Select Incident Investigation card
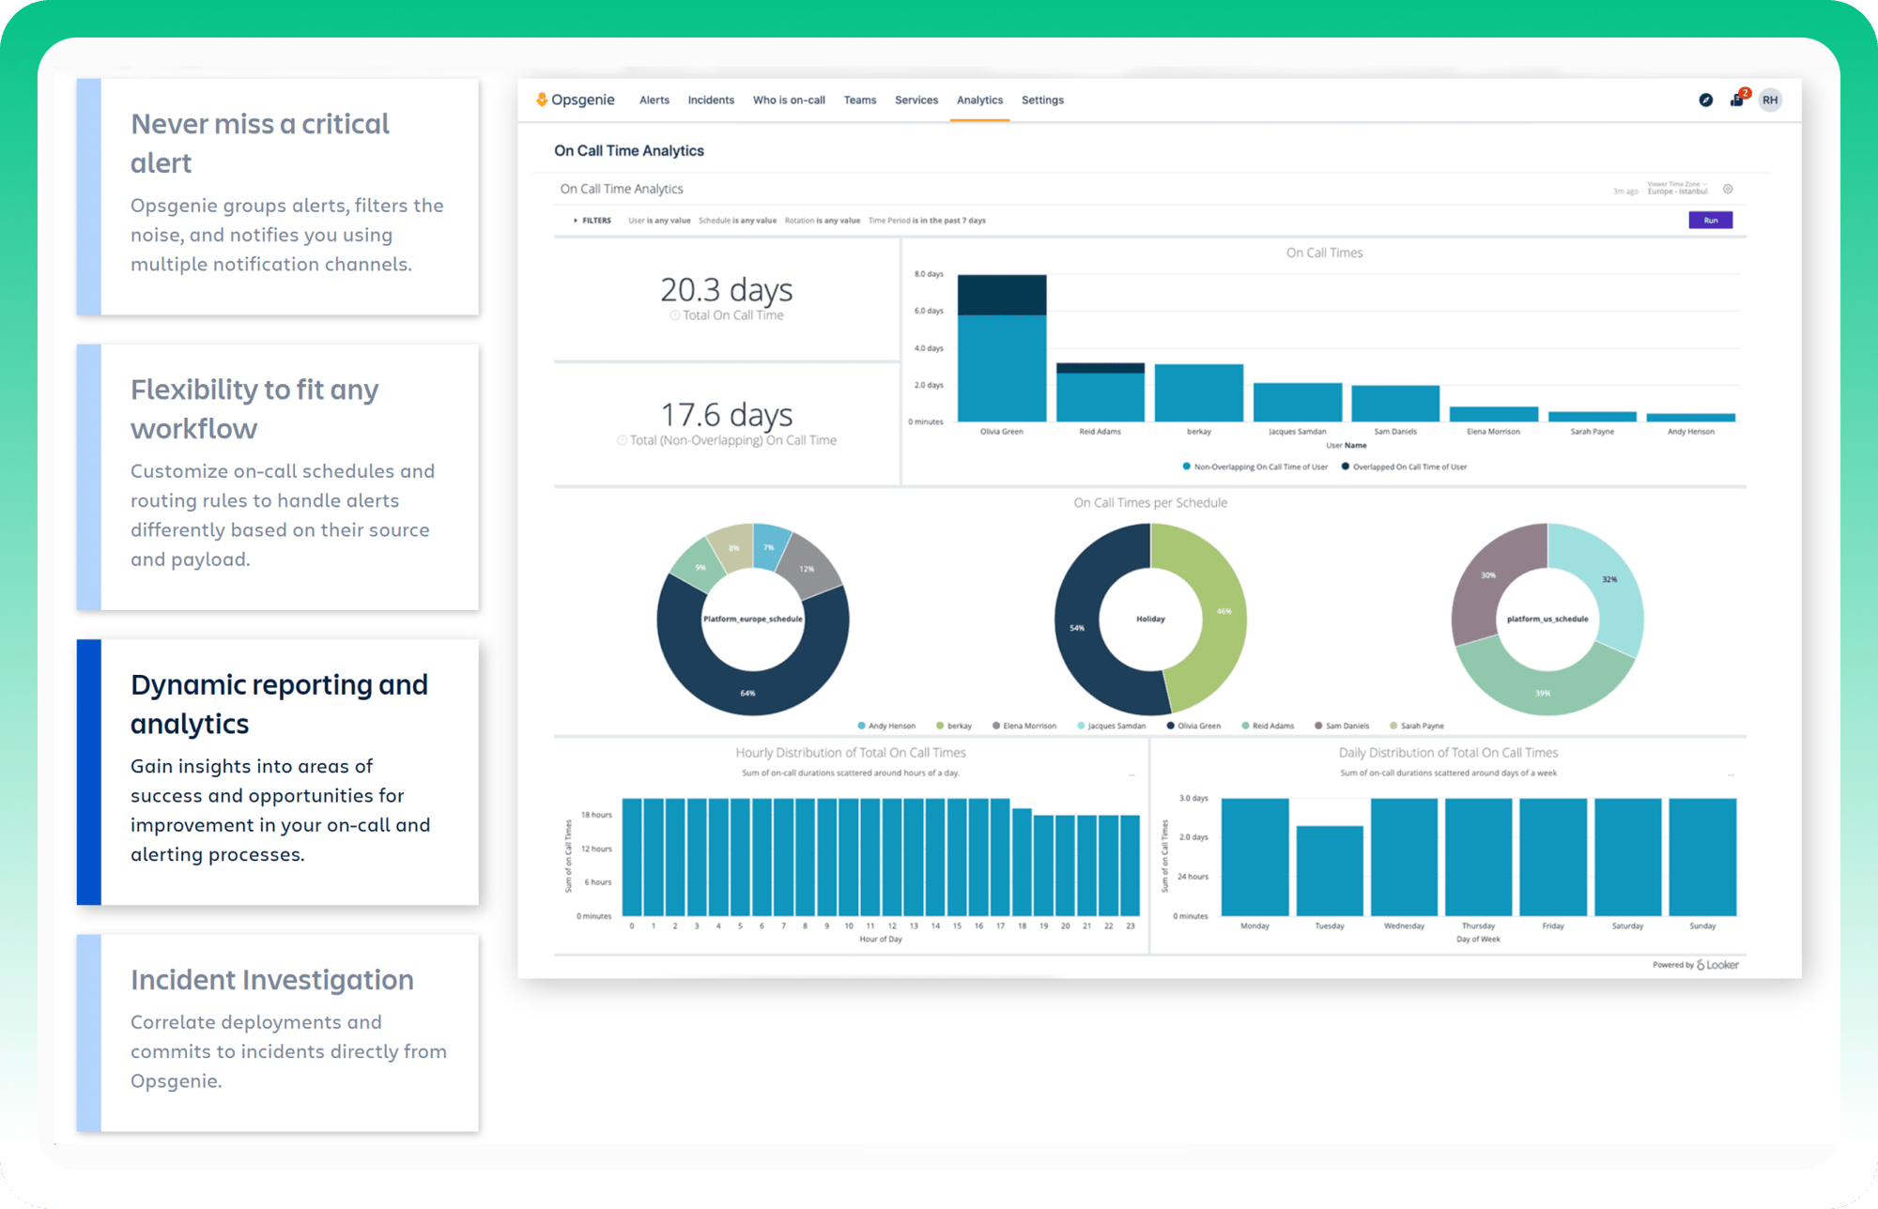The width and height of the screenshot is (1878, 1209). pos(278,1033)
